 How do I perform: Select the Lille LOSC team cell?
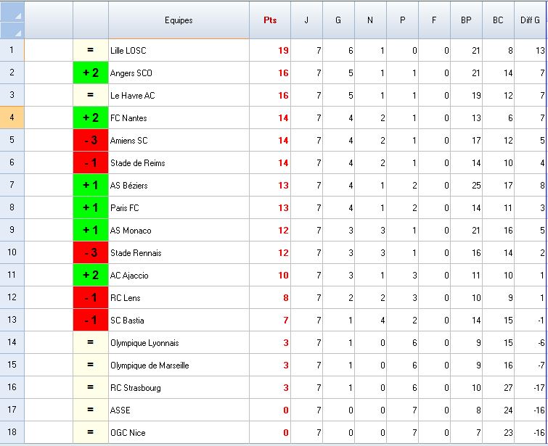[179, 51]
